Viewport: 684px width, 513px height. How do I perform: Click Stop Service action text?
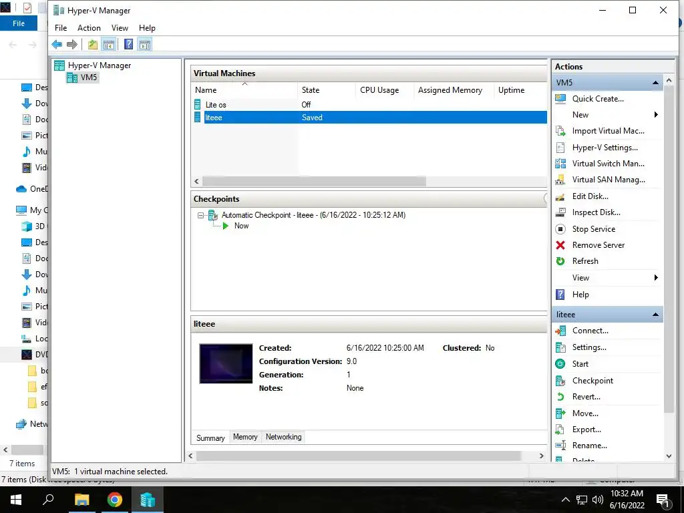pos(594,229)
